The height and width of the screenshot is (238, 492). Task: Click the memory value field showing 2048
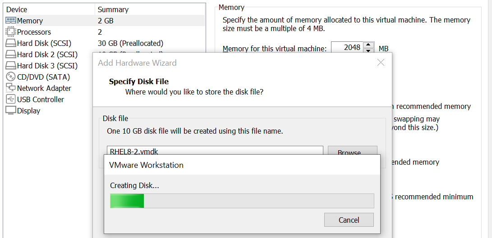[x=347, y=48]
